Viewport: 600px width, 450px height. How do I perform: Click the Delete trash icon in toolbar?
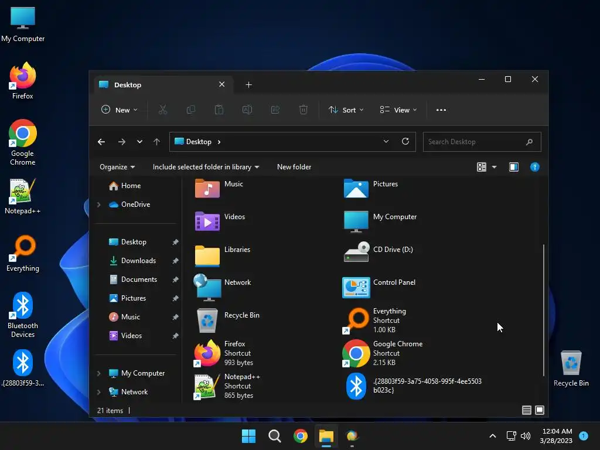point(303,110)
